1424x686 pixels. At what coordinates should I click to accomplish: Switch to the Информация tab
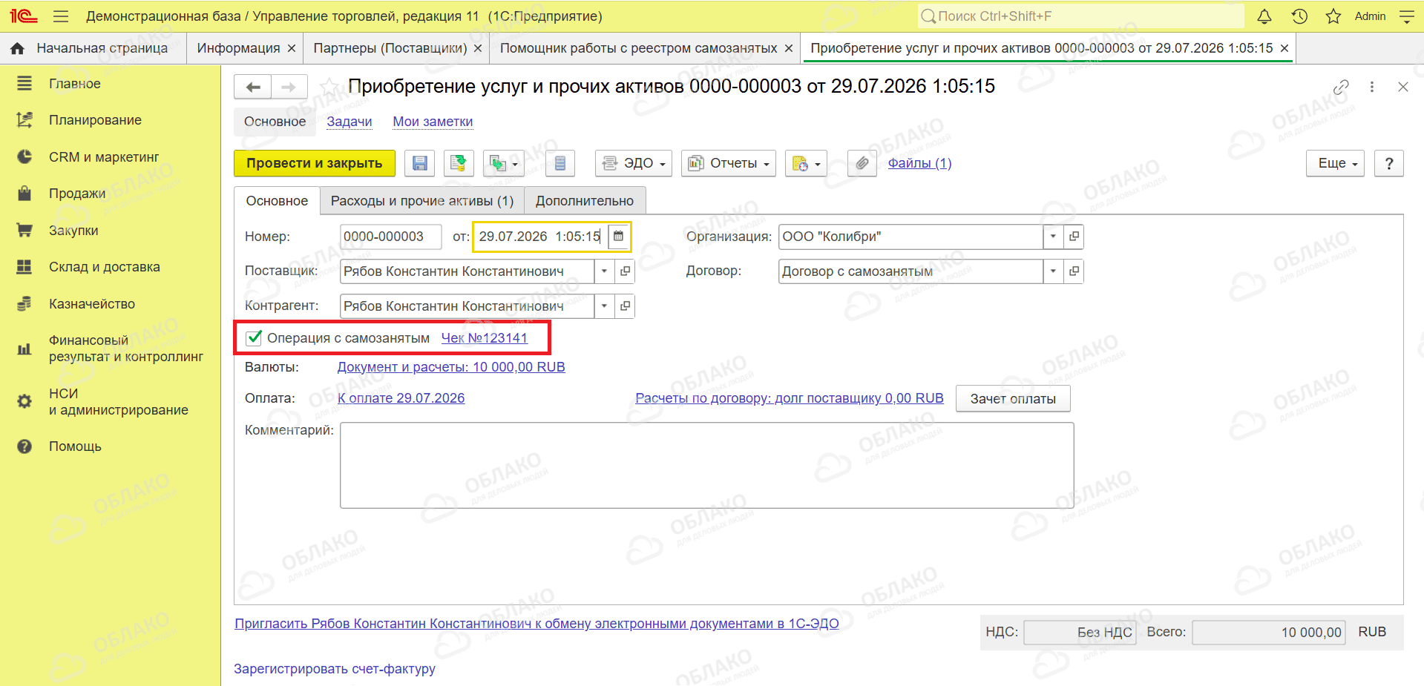pyautogui.click(x=238, y=48)
